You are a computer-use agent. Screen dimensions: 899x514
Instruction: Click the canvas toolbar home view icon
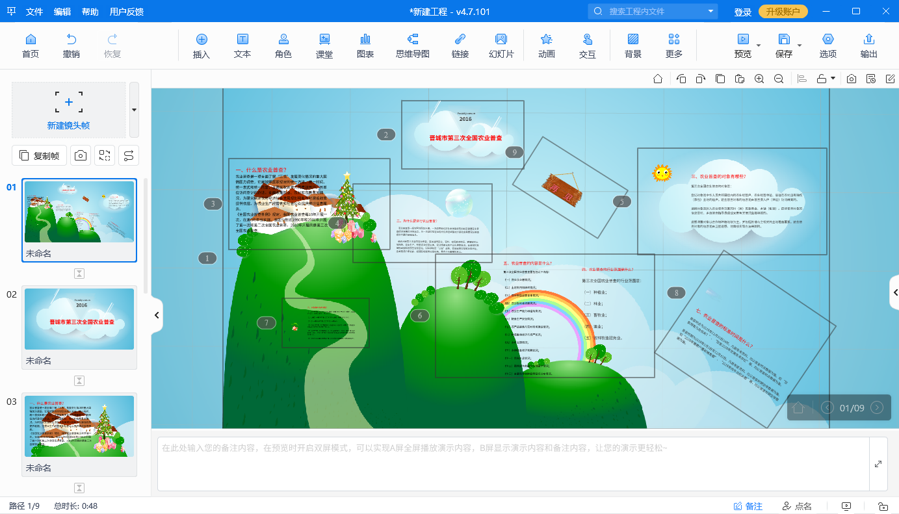coord(658,79)
